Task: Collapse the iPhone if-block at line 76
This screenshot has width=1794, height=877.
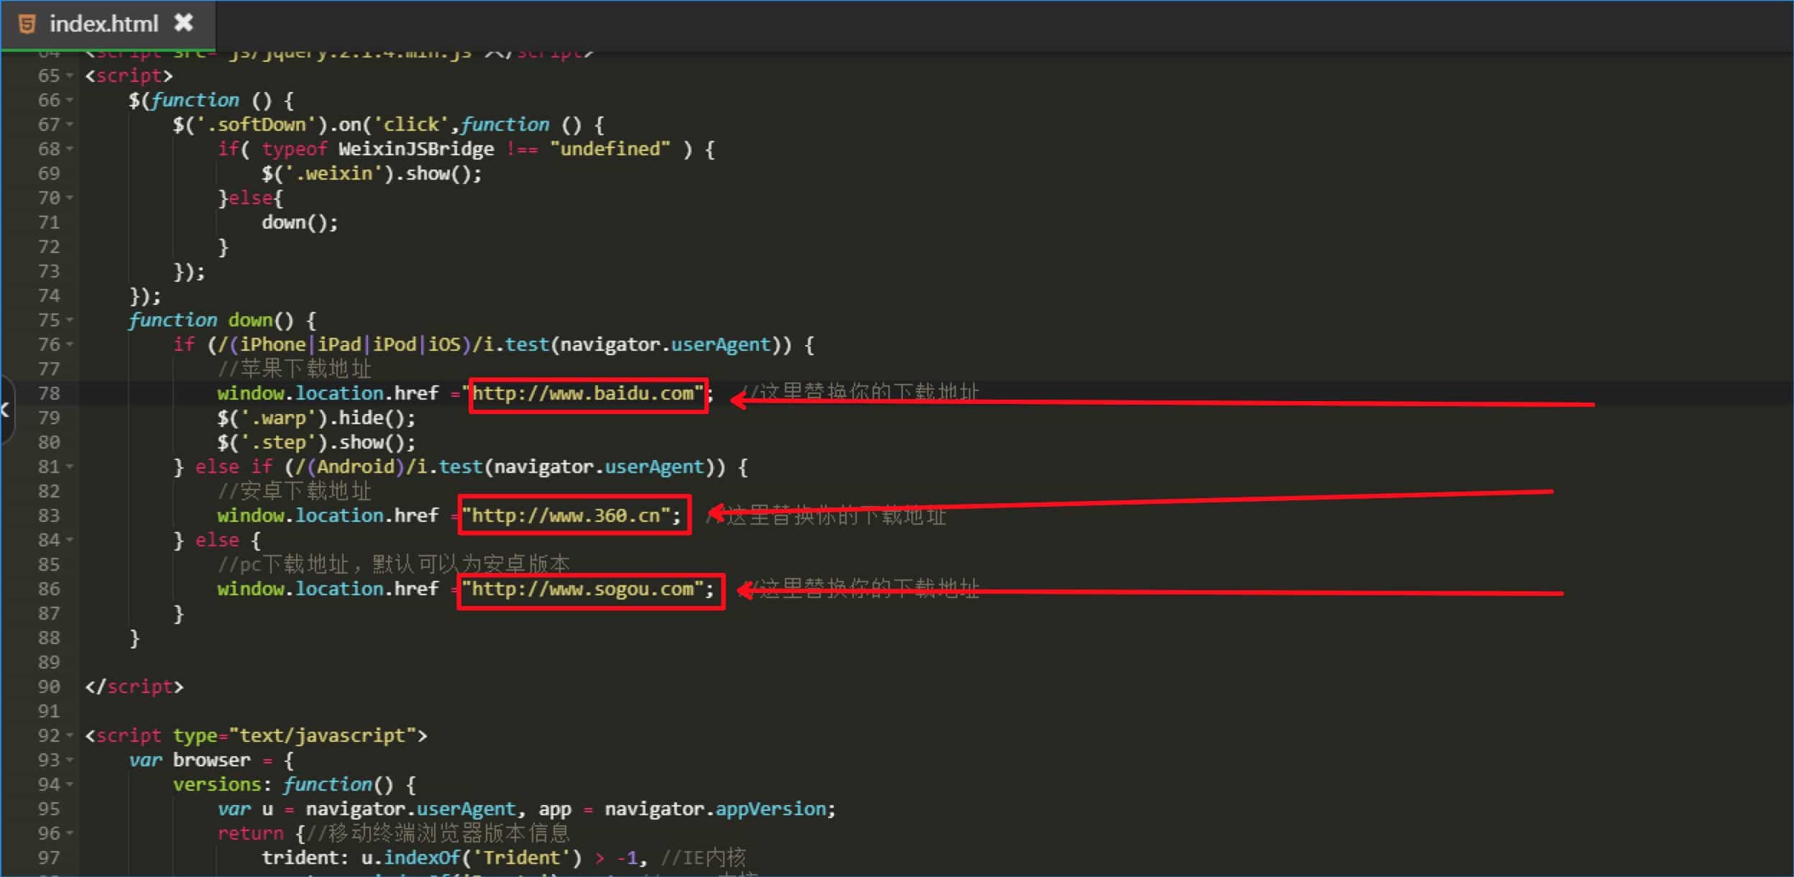Action: (x=70, y=344)
